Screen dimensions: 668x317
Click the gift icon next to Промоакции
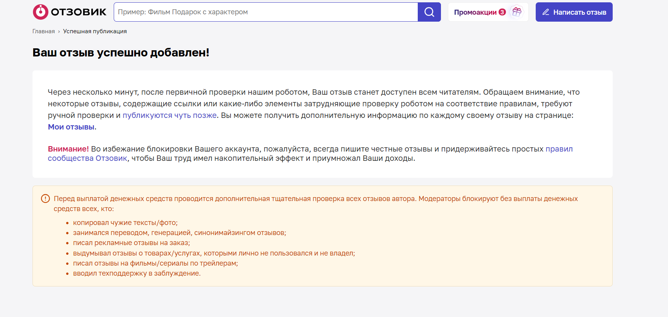click(x=517, y=12)
